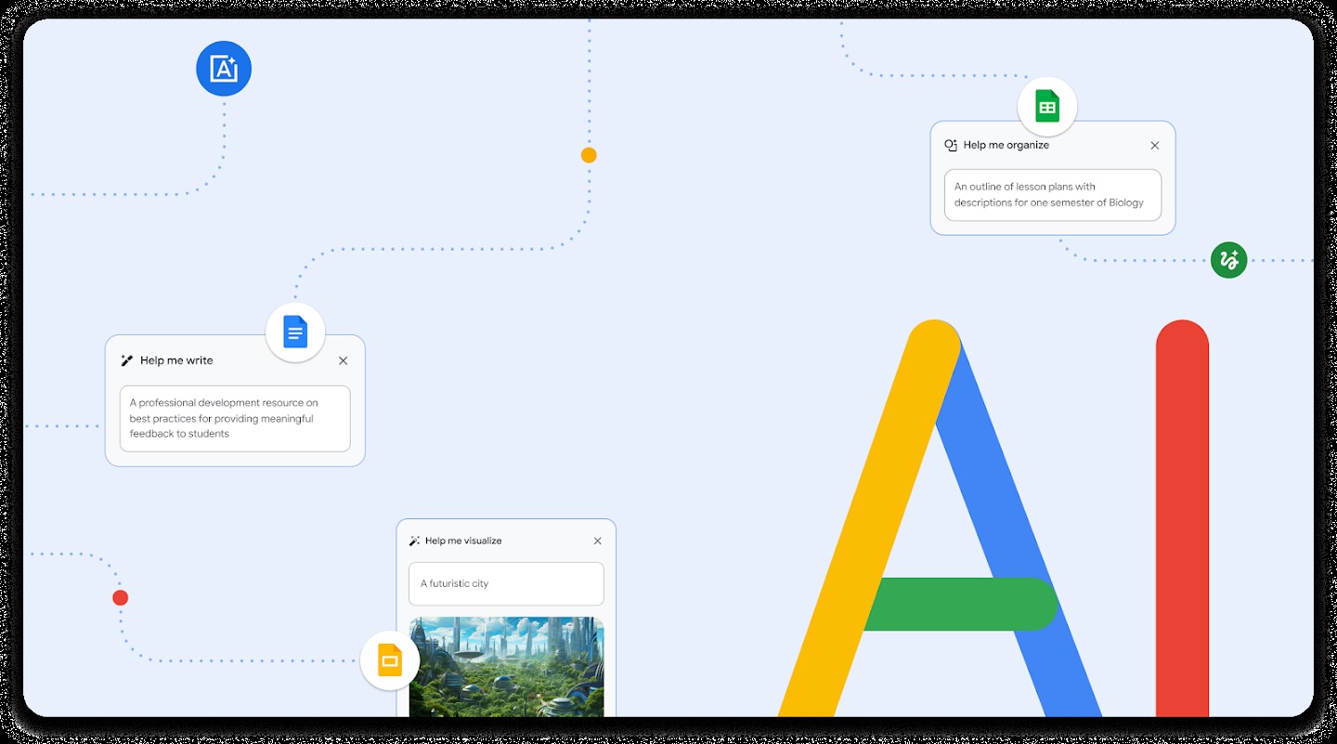Click the Help me write wand icon
The width and height of the screenshot is (1337, 744).
click(127, 360)
